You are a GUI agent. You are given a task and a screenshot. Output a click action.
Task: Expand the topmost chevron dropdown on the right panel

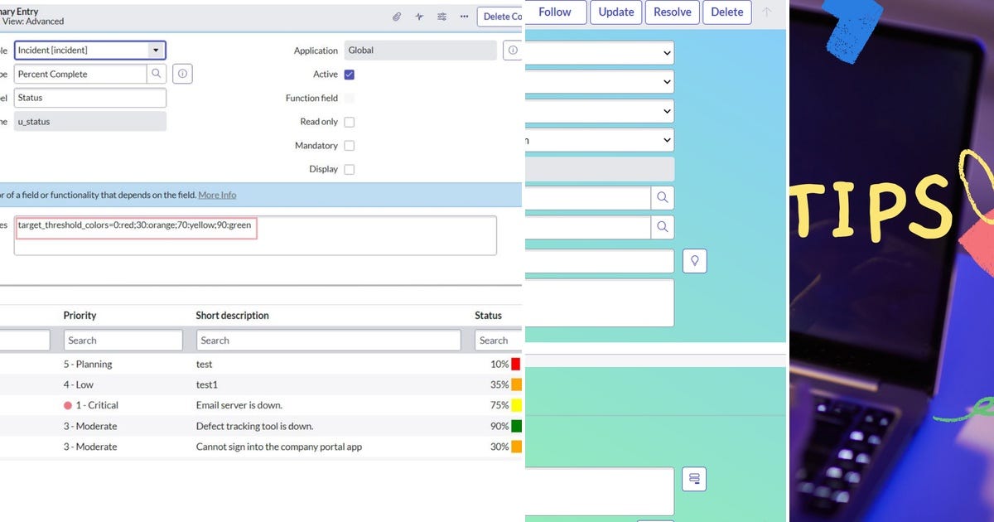[665, 52]
